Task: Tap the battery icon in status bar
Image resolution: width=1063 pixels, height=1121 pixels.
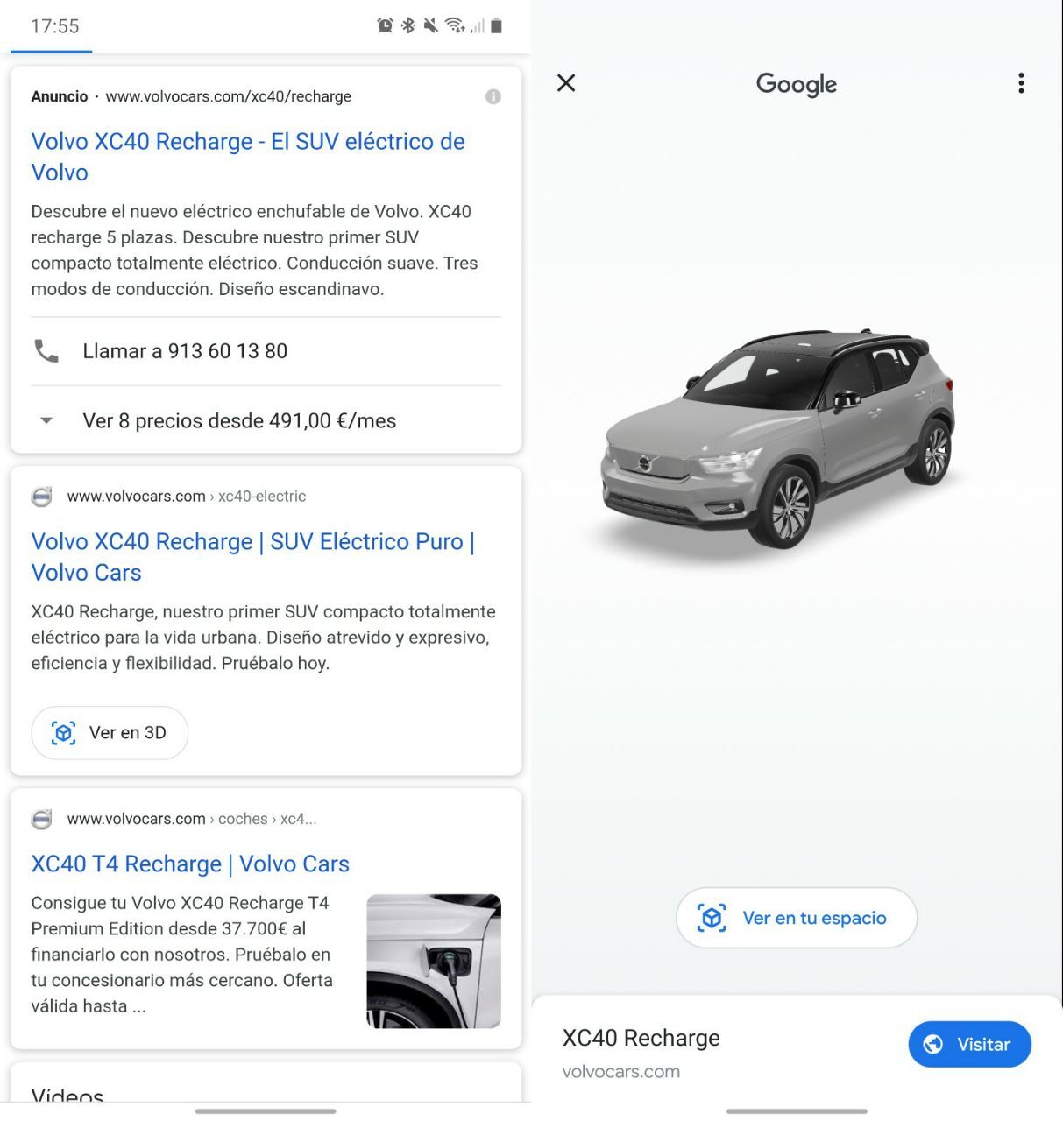Action: click(x=496, y=25)
